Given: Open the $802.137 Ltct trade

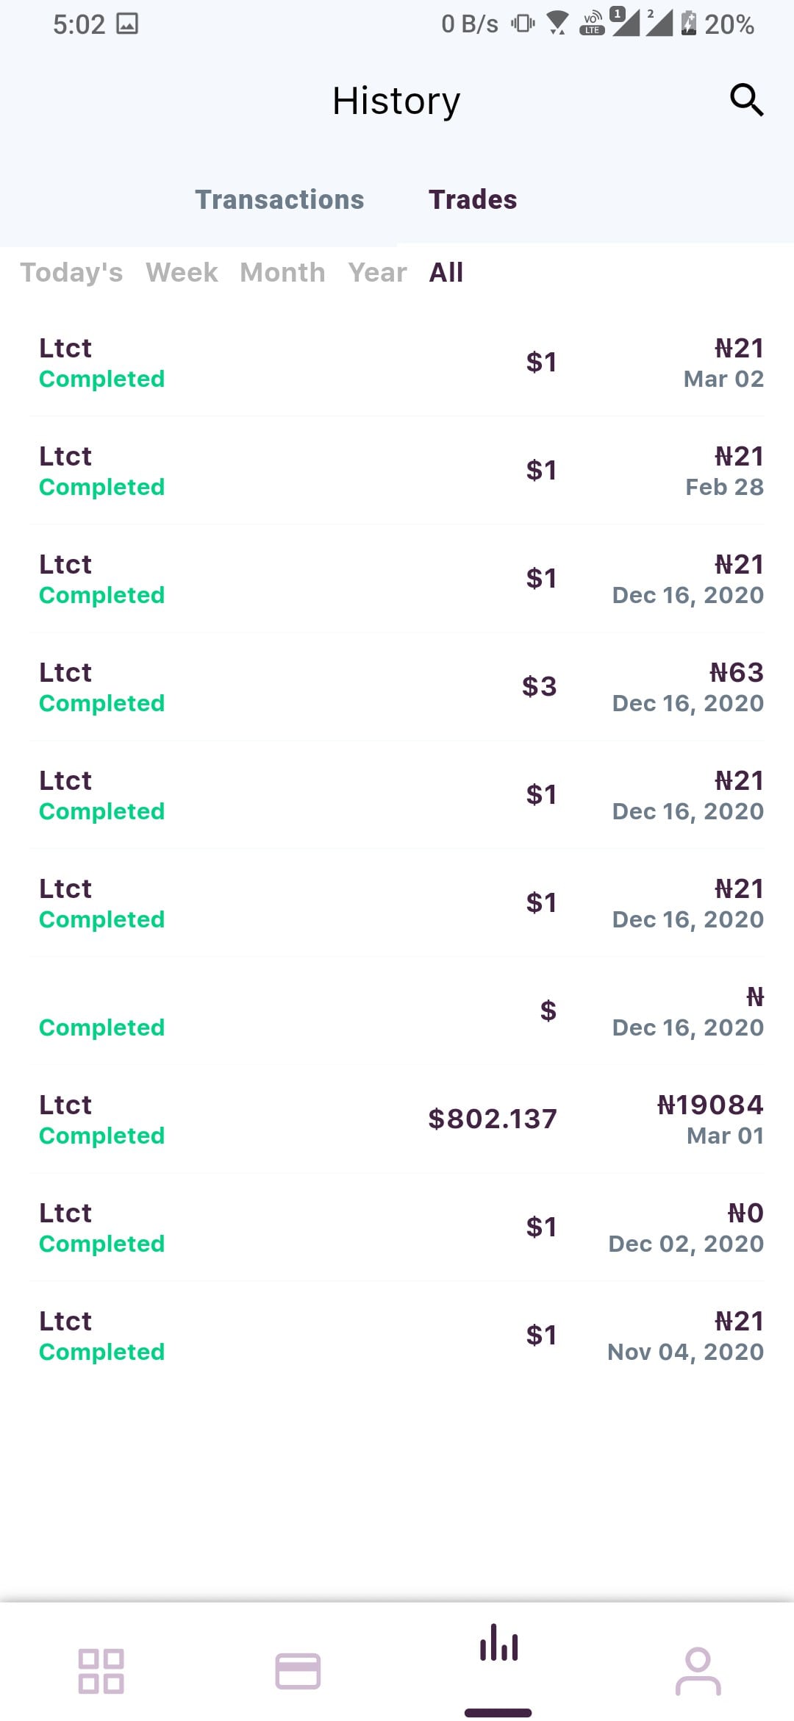Looking at the screenshot, I should coord(397,1119).
